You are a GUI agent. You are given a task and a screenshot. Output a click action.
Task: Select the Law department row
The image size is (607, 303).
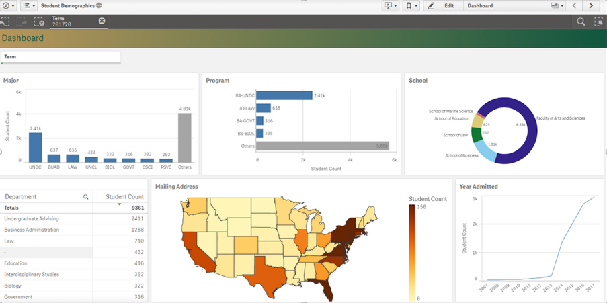[x=73, y=241]
